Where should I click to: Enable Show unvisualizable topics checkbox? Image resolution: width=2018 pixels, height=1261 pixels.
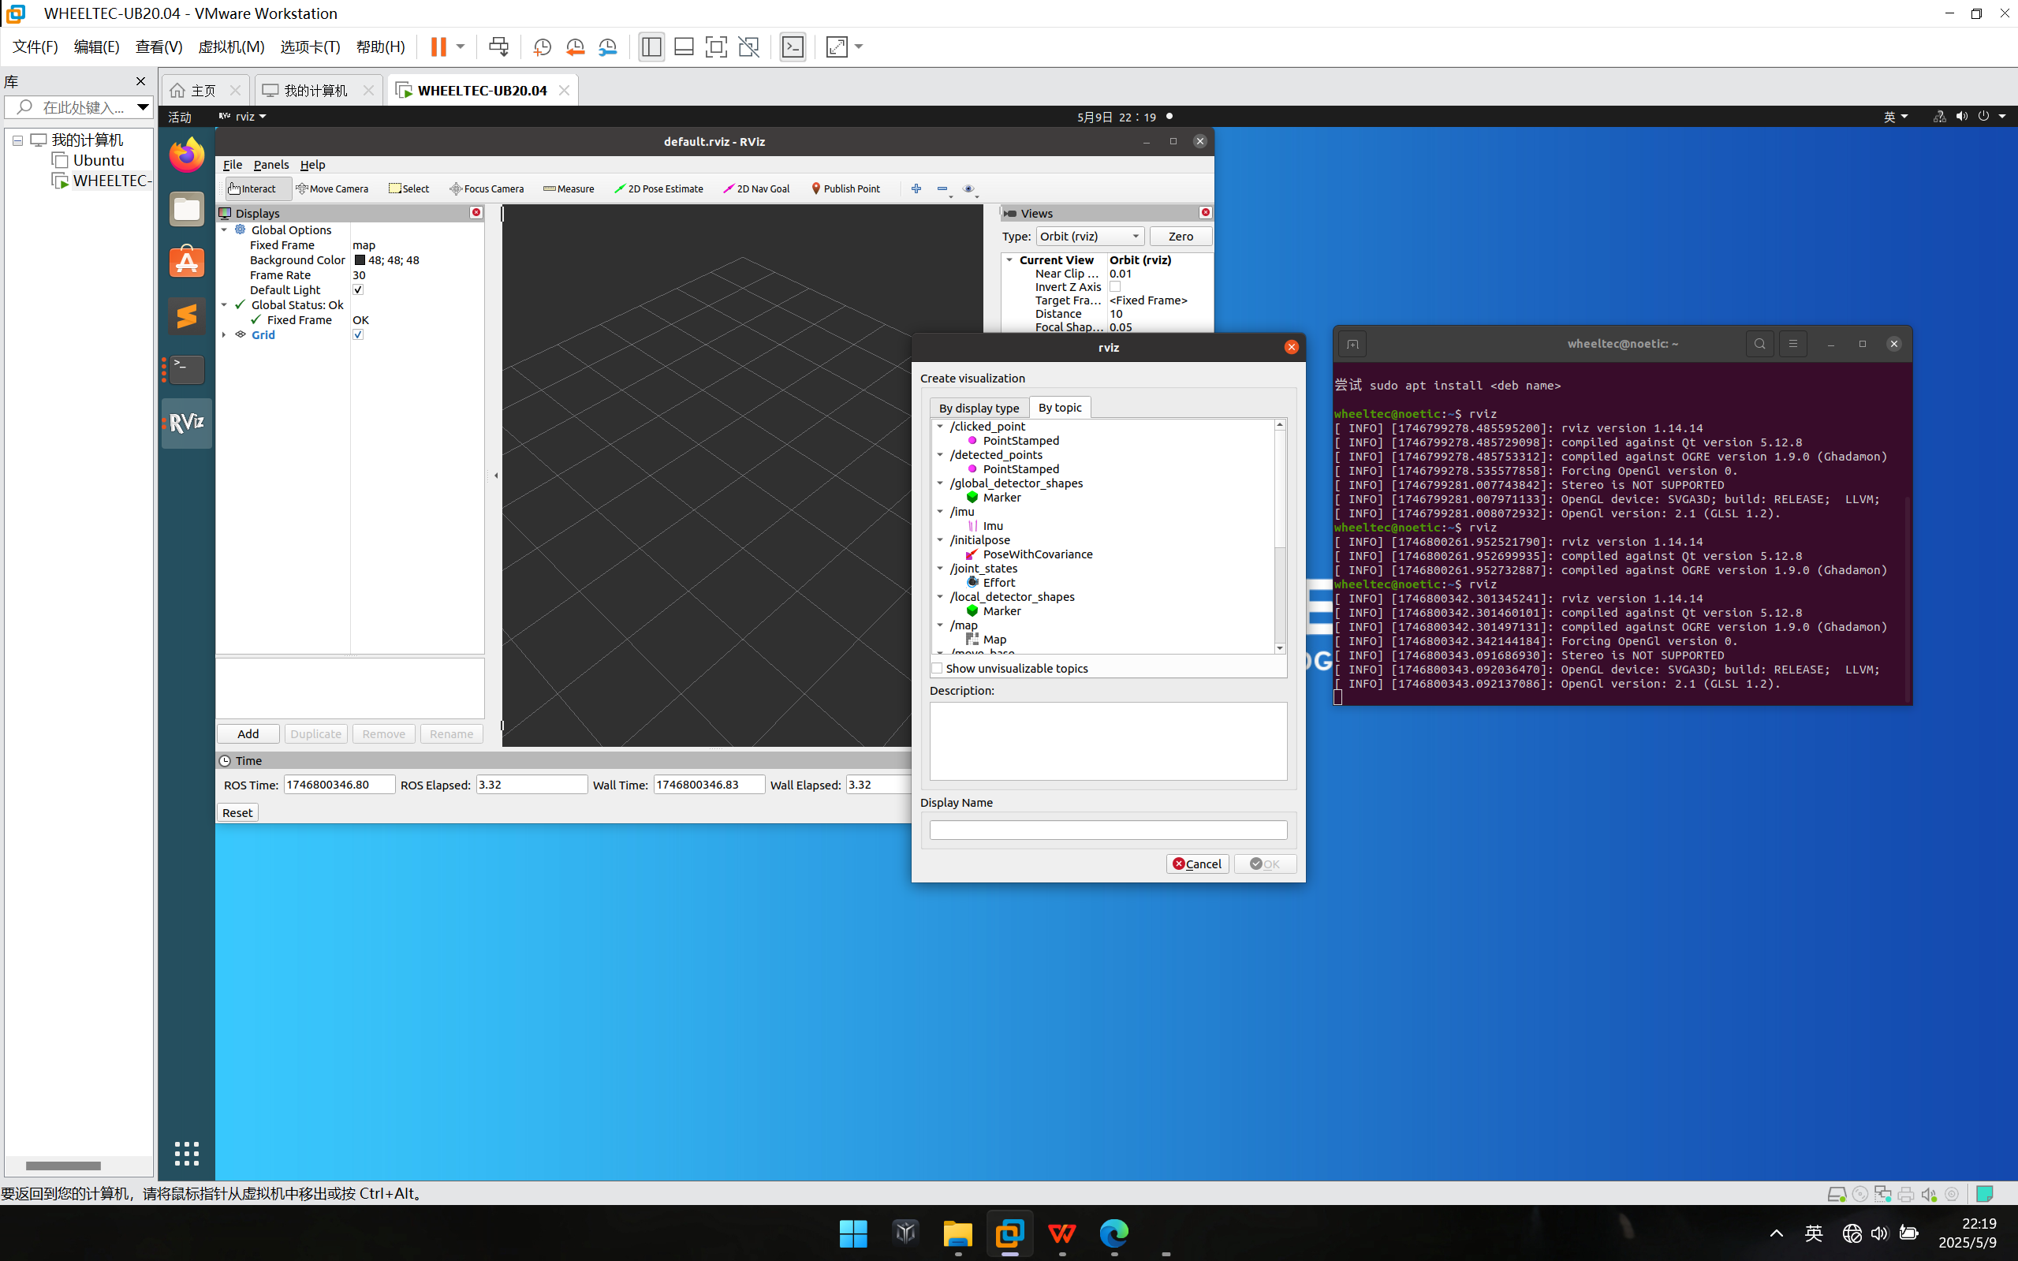point(938,668)
